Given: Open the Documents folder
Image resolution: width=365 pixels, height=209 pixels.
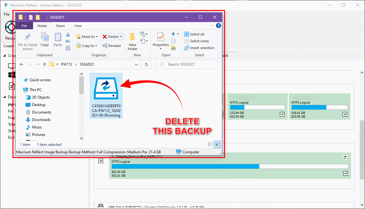Looking at the screenshot, I should (38, 112).
